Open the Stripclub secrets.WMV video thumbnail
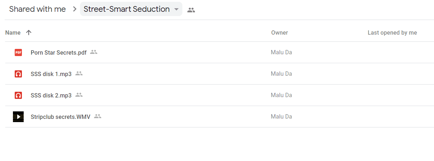434x161 pixels. tap(18, 117)
